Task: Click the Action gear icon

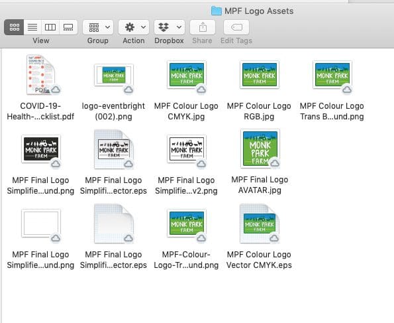Action: tap(130, 27)
